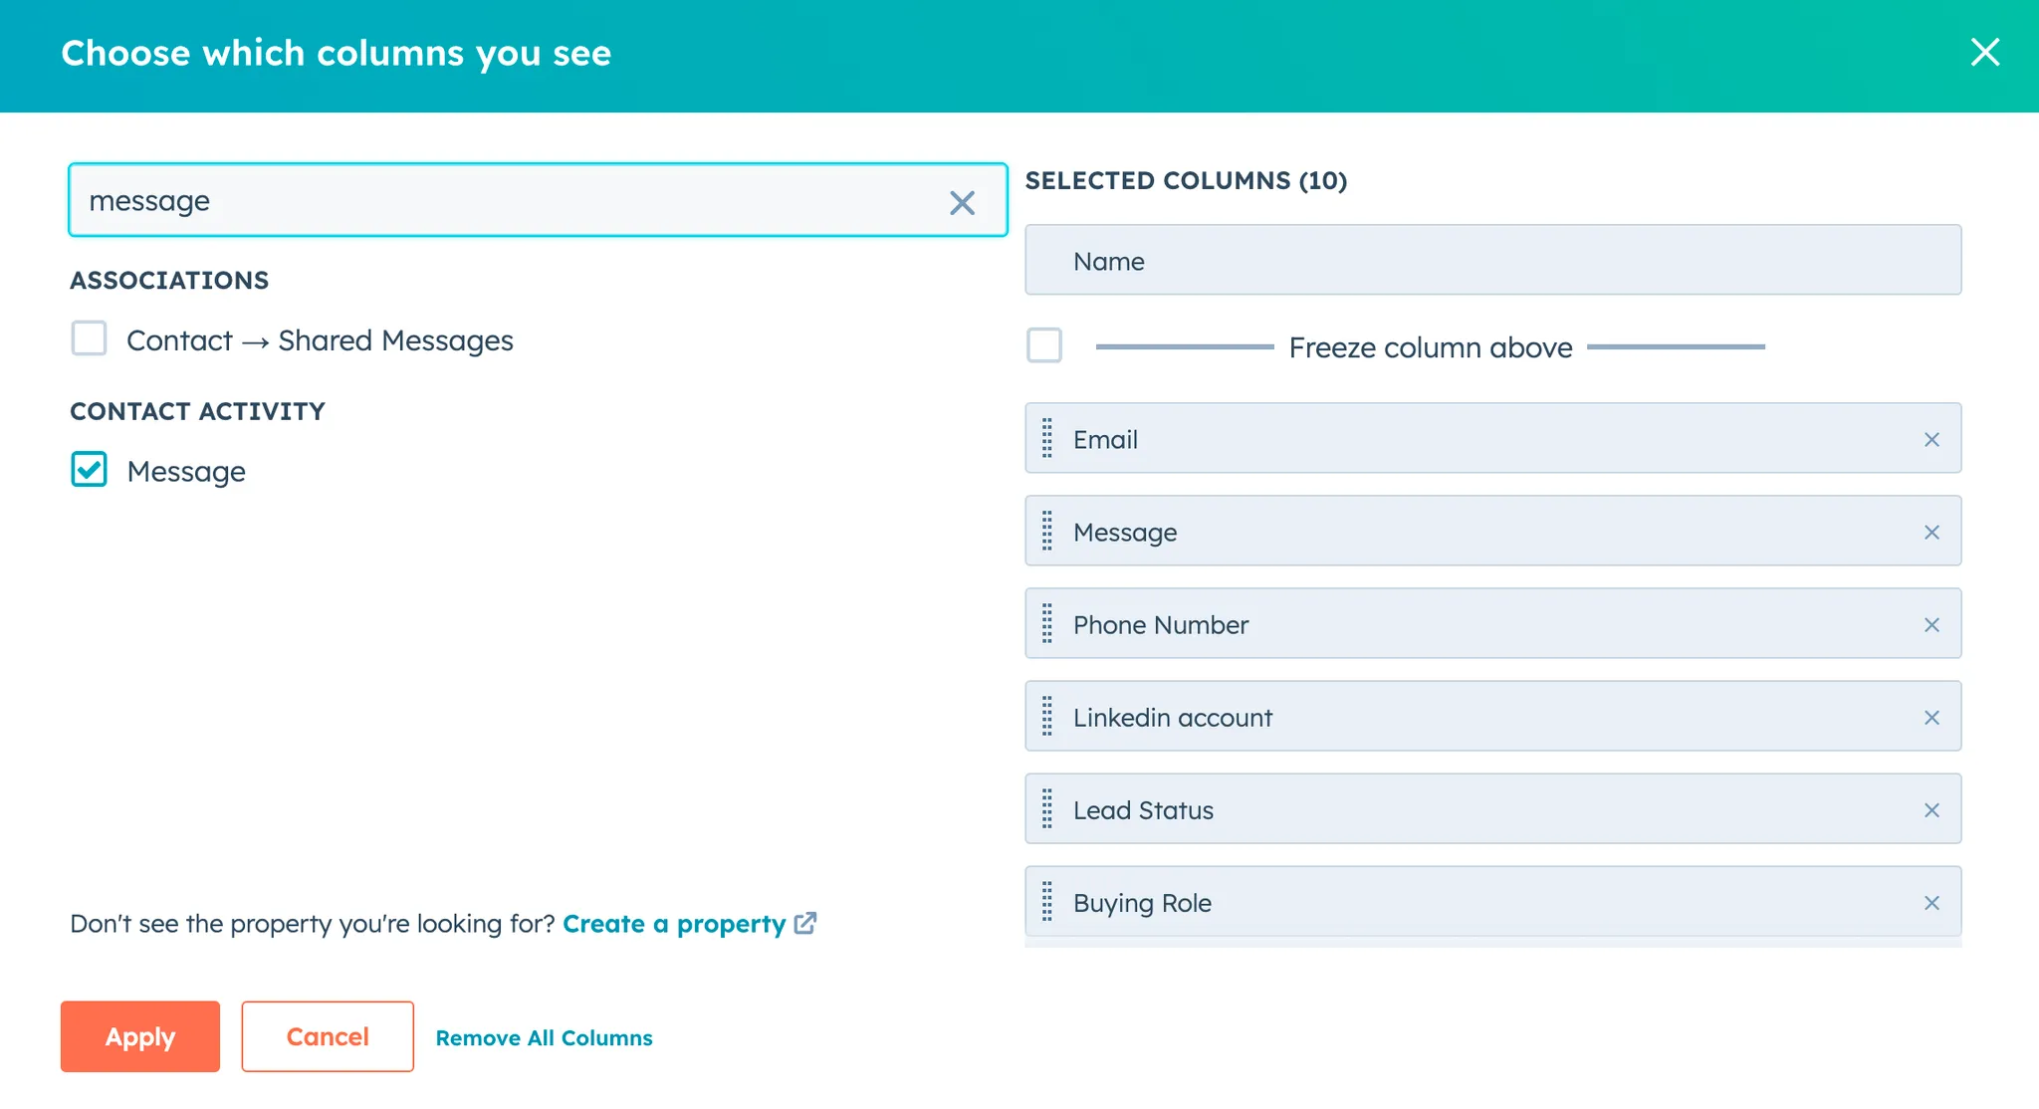Remove Linkedin account column
Screen dimensions: 2039x1109
(x=1931, y=718)
